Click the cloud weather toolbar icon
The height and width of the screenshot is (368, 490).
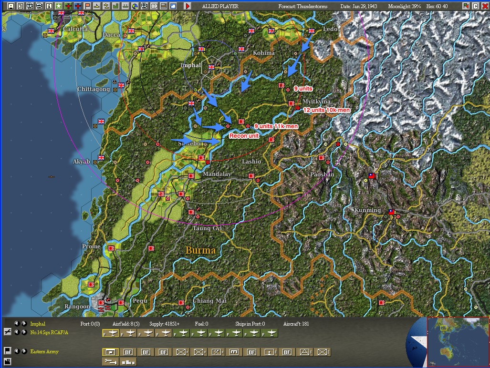point(173,6)
